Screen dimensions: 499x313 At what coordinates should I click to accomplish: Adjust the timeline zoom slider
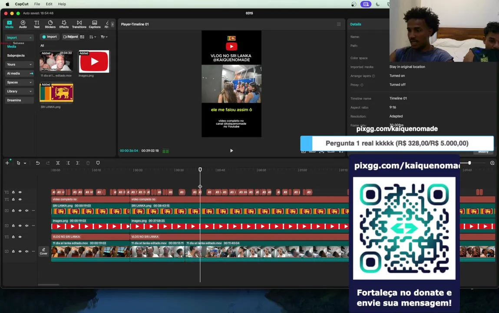(469, 163)
